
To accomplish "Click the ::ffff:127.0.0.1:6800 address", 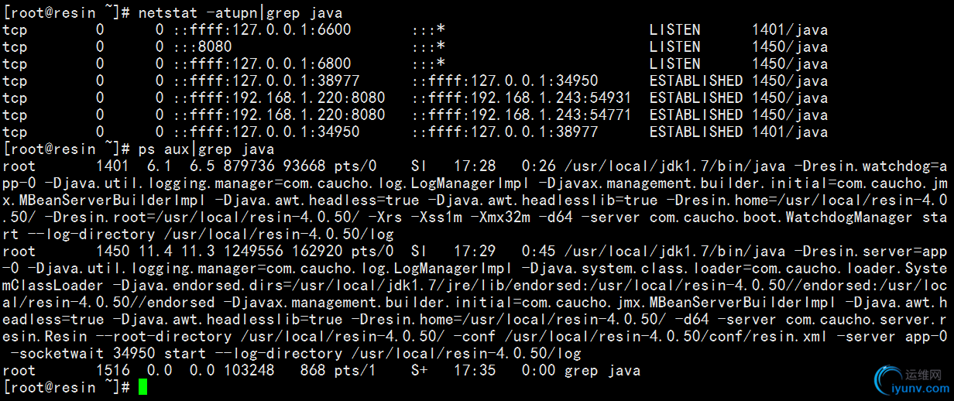I will coord(262,64).
